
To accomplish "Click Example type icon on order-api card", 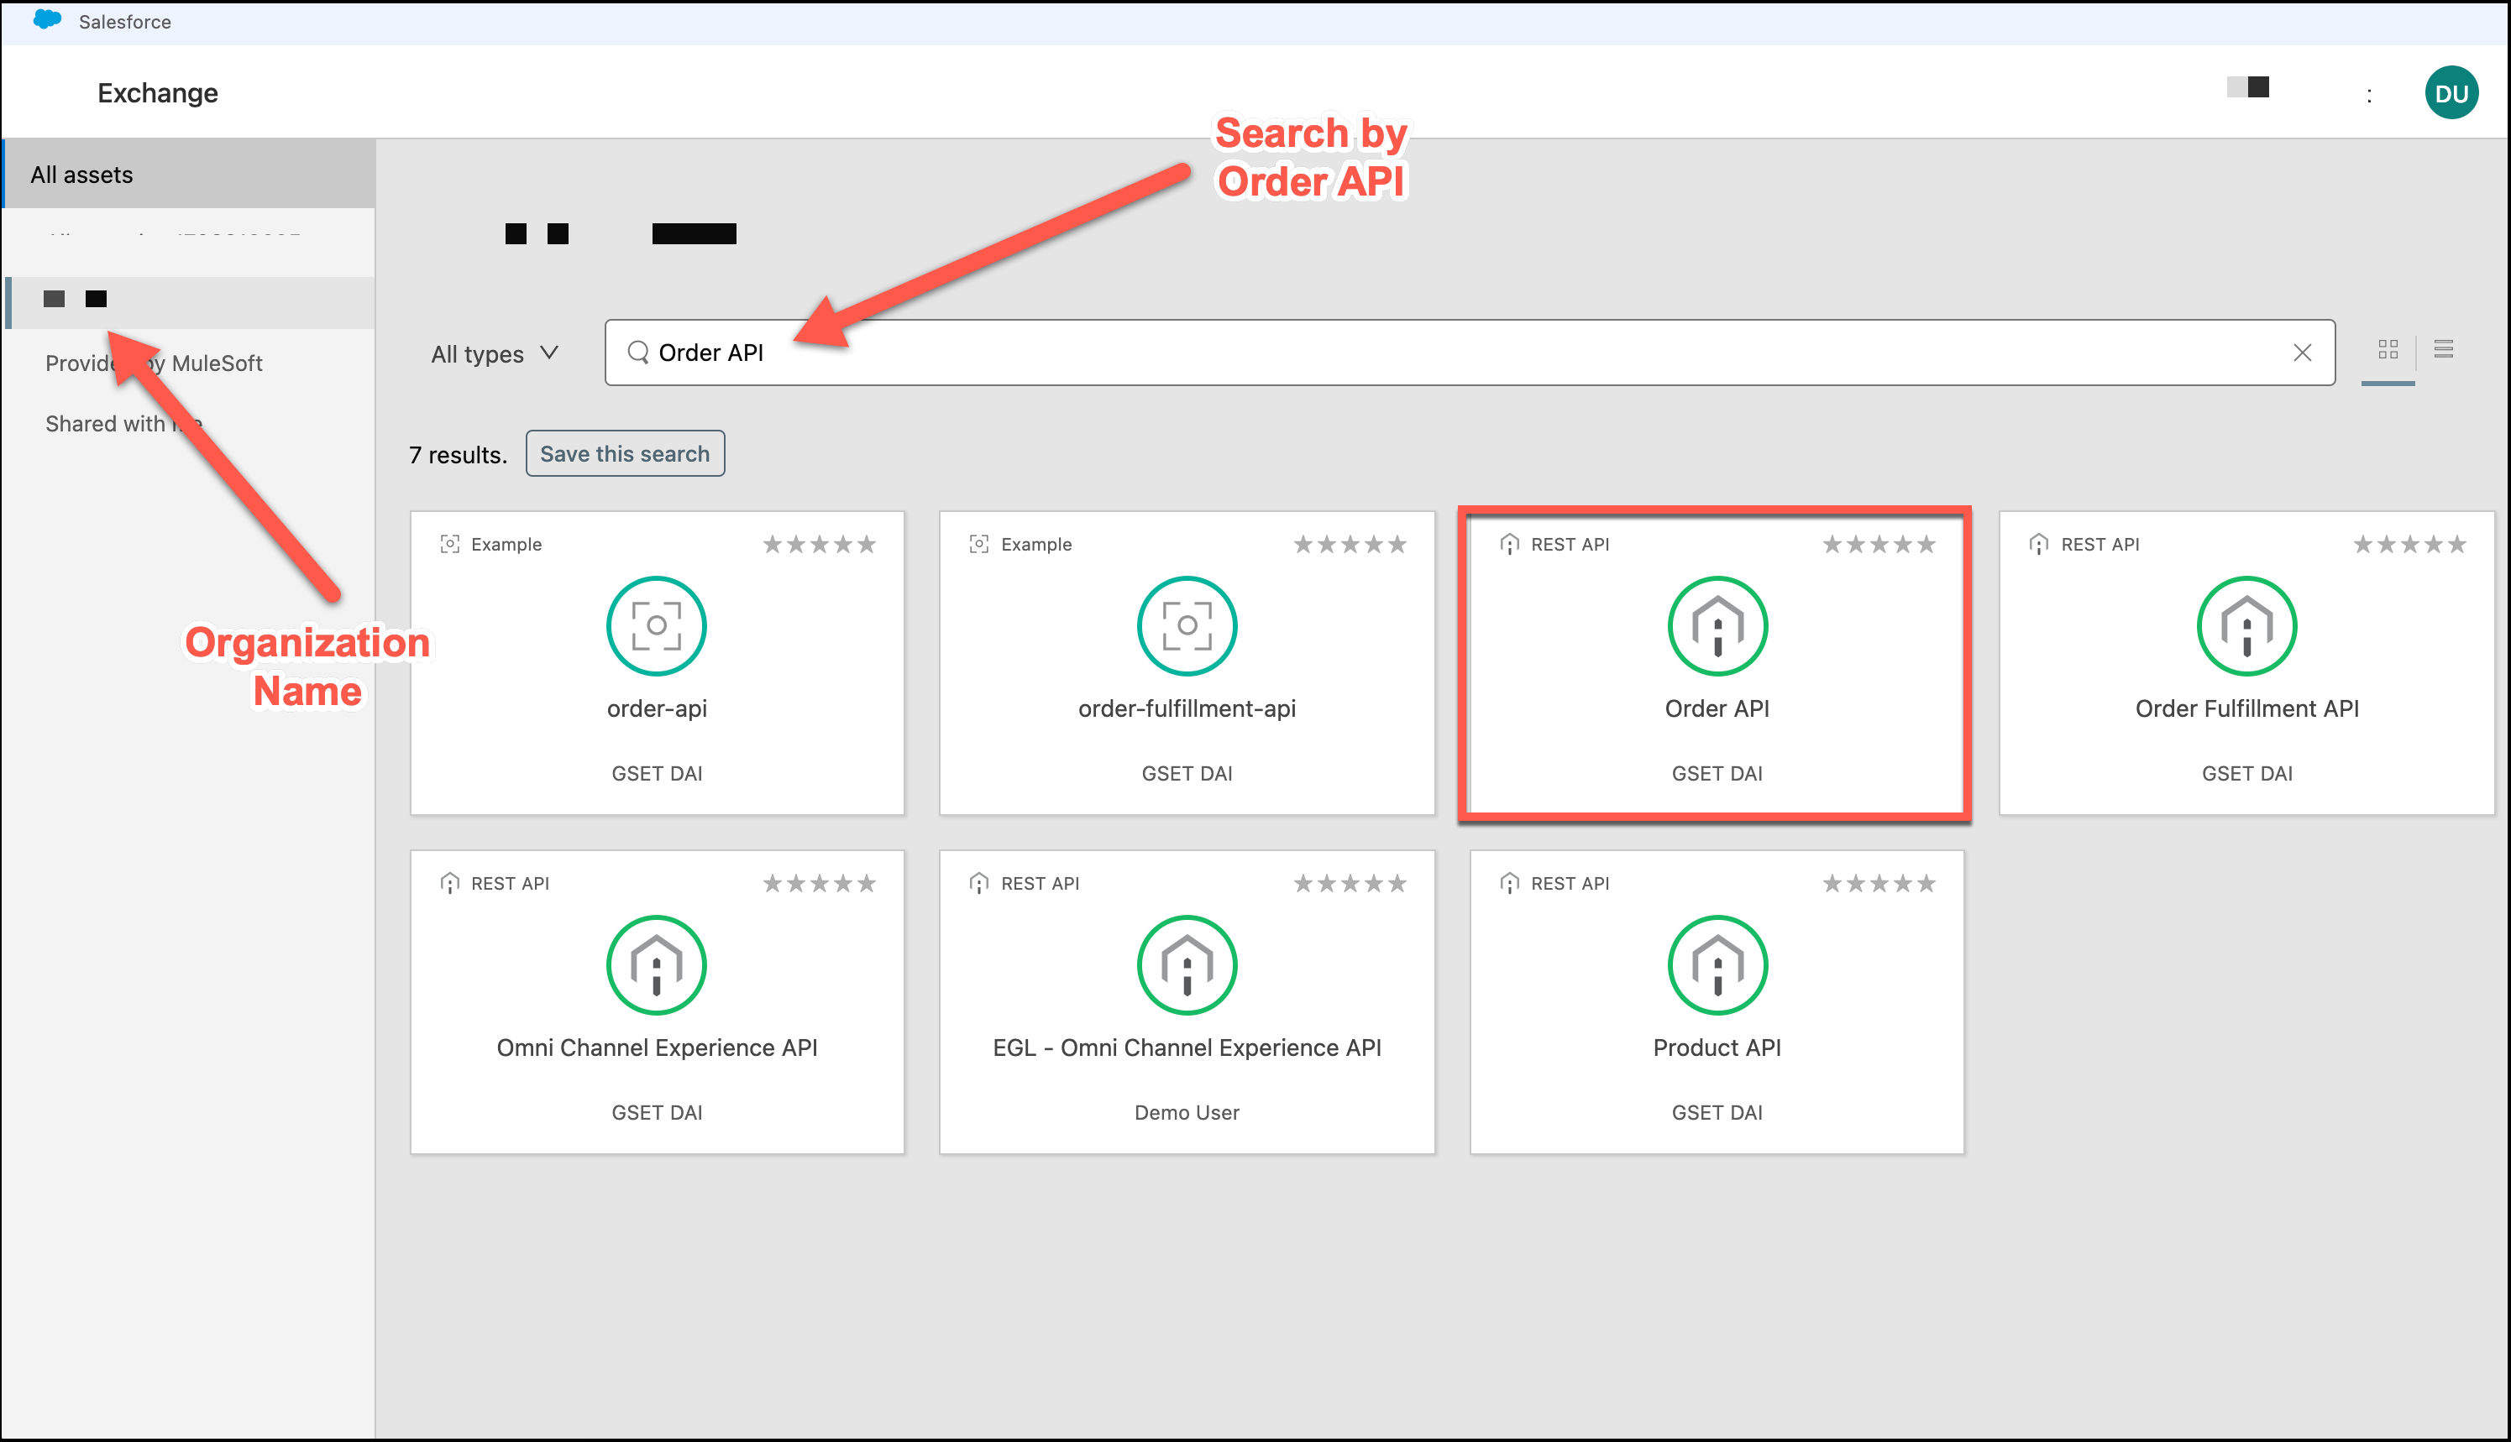I will 450,544.
